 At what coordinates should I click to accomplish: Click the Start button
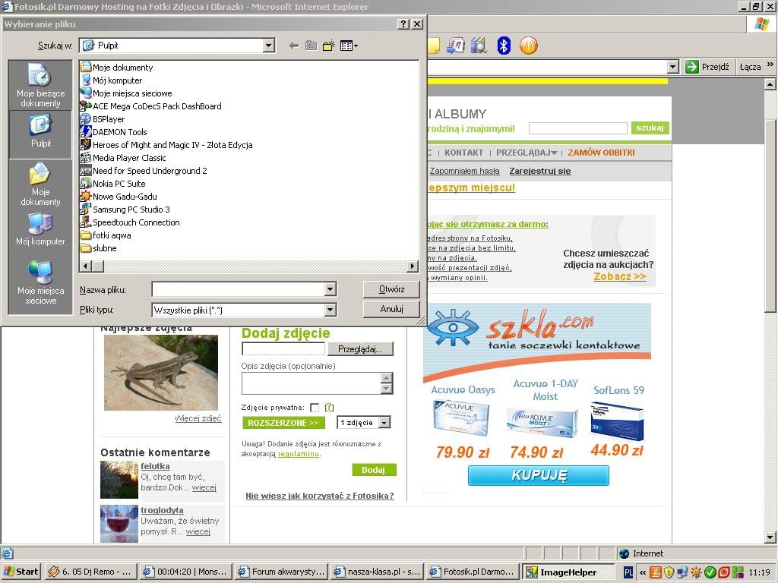pyautogui.click(x=21, y=572)
